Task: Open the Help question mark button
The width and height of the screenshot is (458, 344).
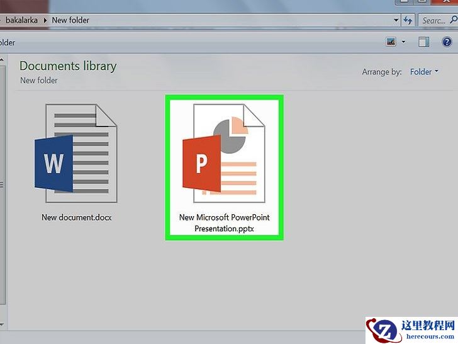Action: [447, 42]
